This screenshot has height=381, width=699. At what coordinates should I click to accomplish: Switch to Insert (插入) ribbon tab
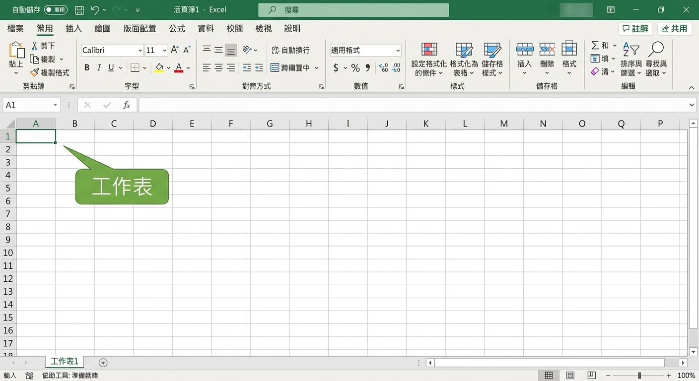coord(73,29)
